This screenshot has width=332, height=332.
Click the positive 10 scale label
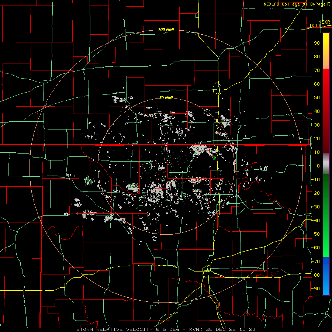click(x=317, y=152)
